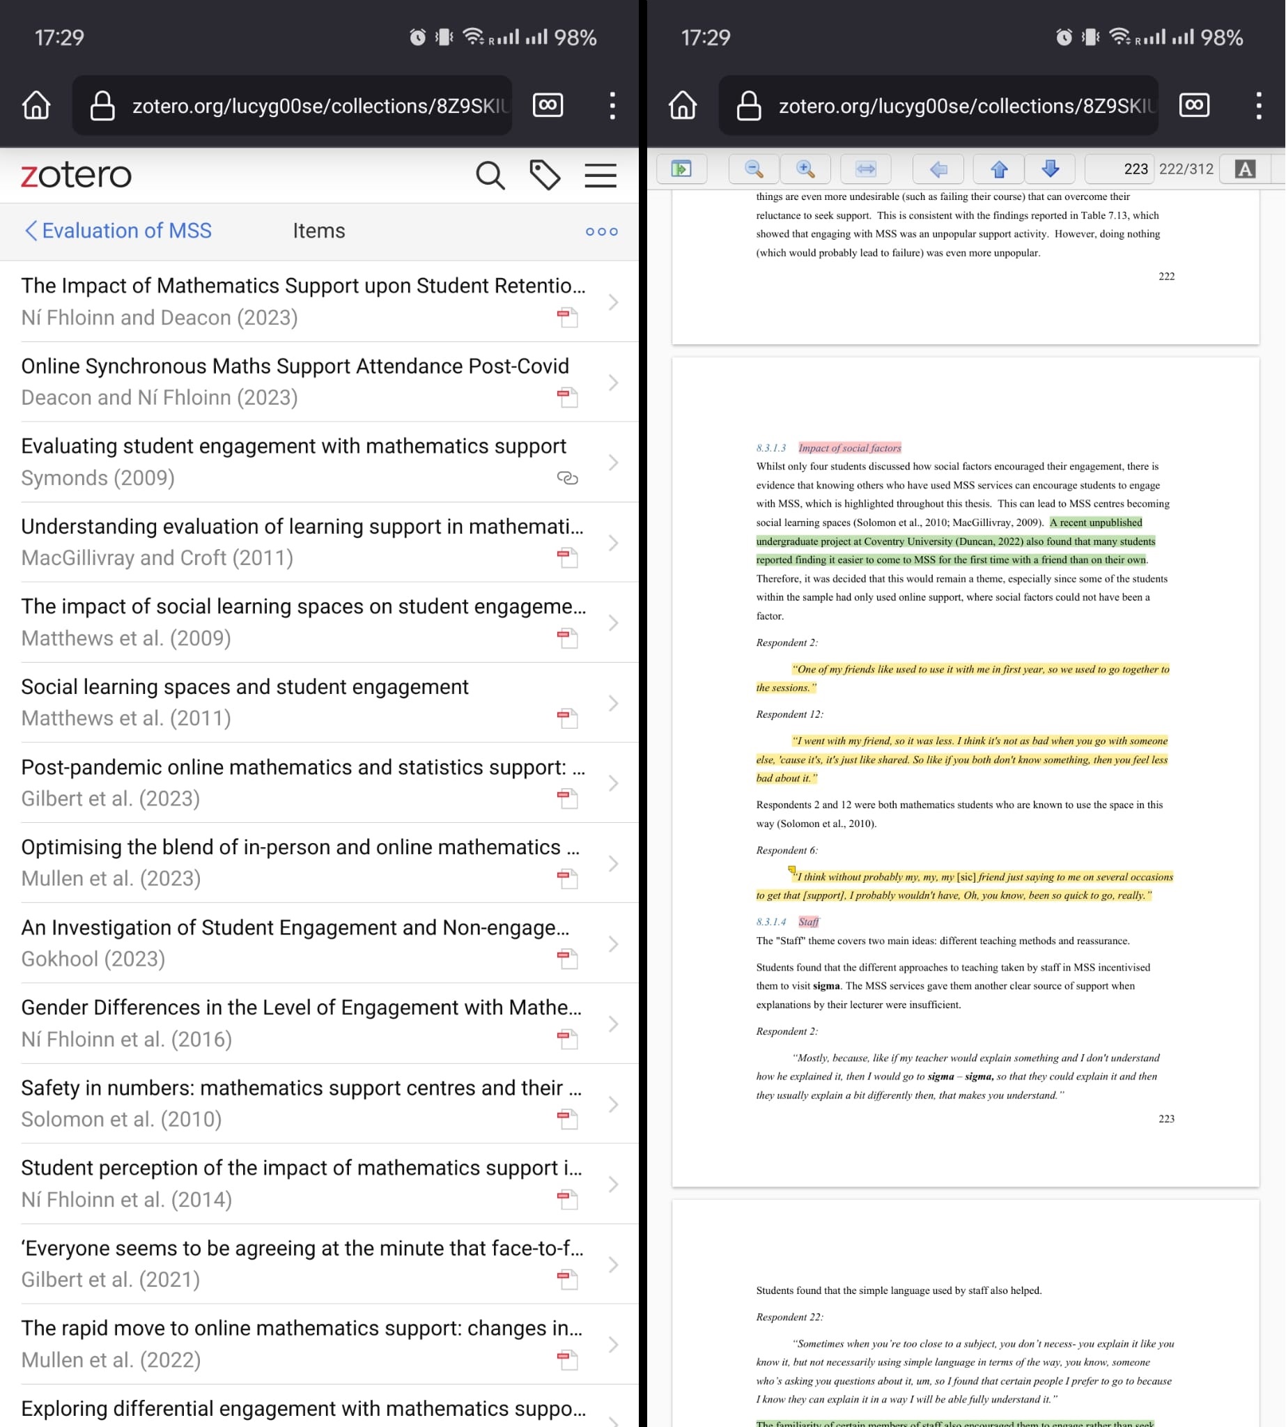Select the PDF text tool 'A' icon
Image resolution: width=1286 pixels, height=1427 pixels.
click(1245, 169)
